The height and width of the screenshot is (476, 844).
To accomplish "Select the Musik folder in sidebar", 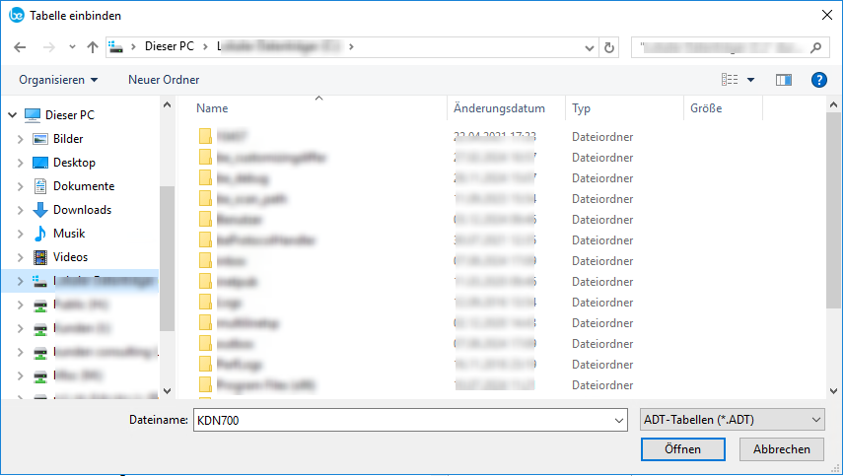I will click(69, 234).
